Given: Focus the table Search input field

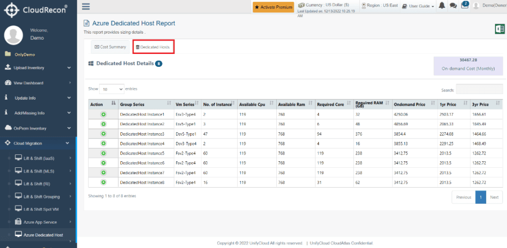Looking at the screenshot, I should (479, 89).
